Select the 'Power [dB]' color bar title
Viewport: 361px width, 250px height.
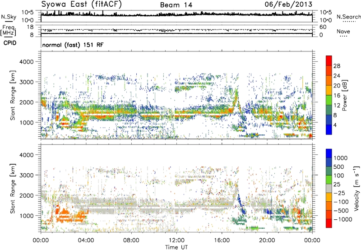click(344, 95)
